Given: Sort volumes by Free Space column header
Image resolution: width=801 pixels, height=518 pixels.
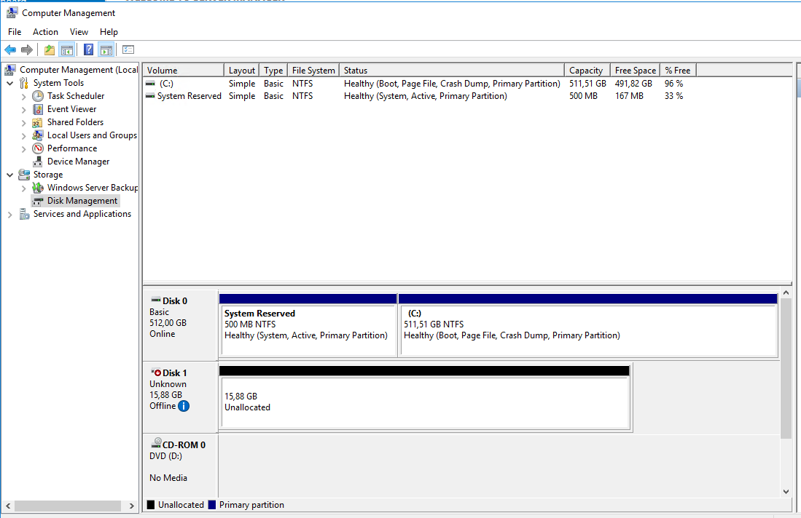Looking at the screenshot, I should pos(634,71).
